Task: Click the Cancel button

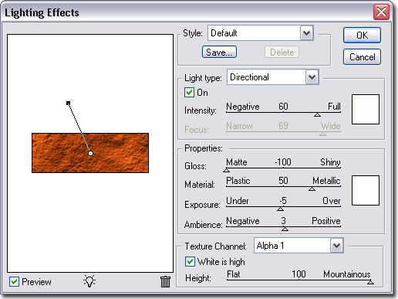Action: click(x=362, y=57)
